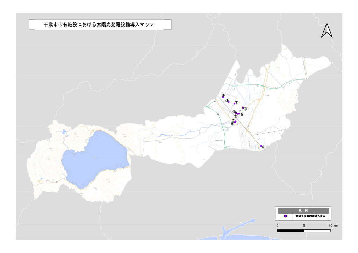The height and width of the screenshot is (253, 358).
Task: Click the north arrow symbol
Action: (327, 30)
